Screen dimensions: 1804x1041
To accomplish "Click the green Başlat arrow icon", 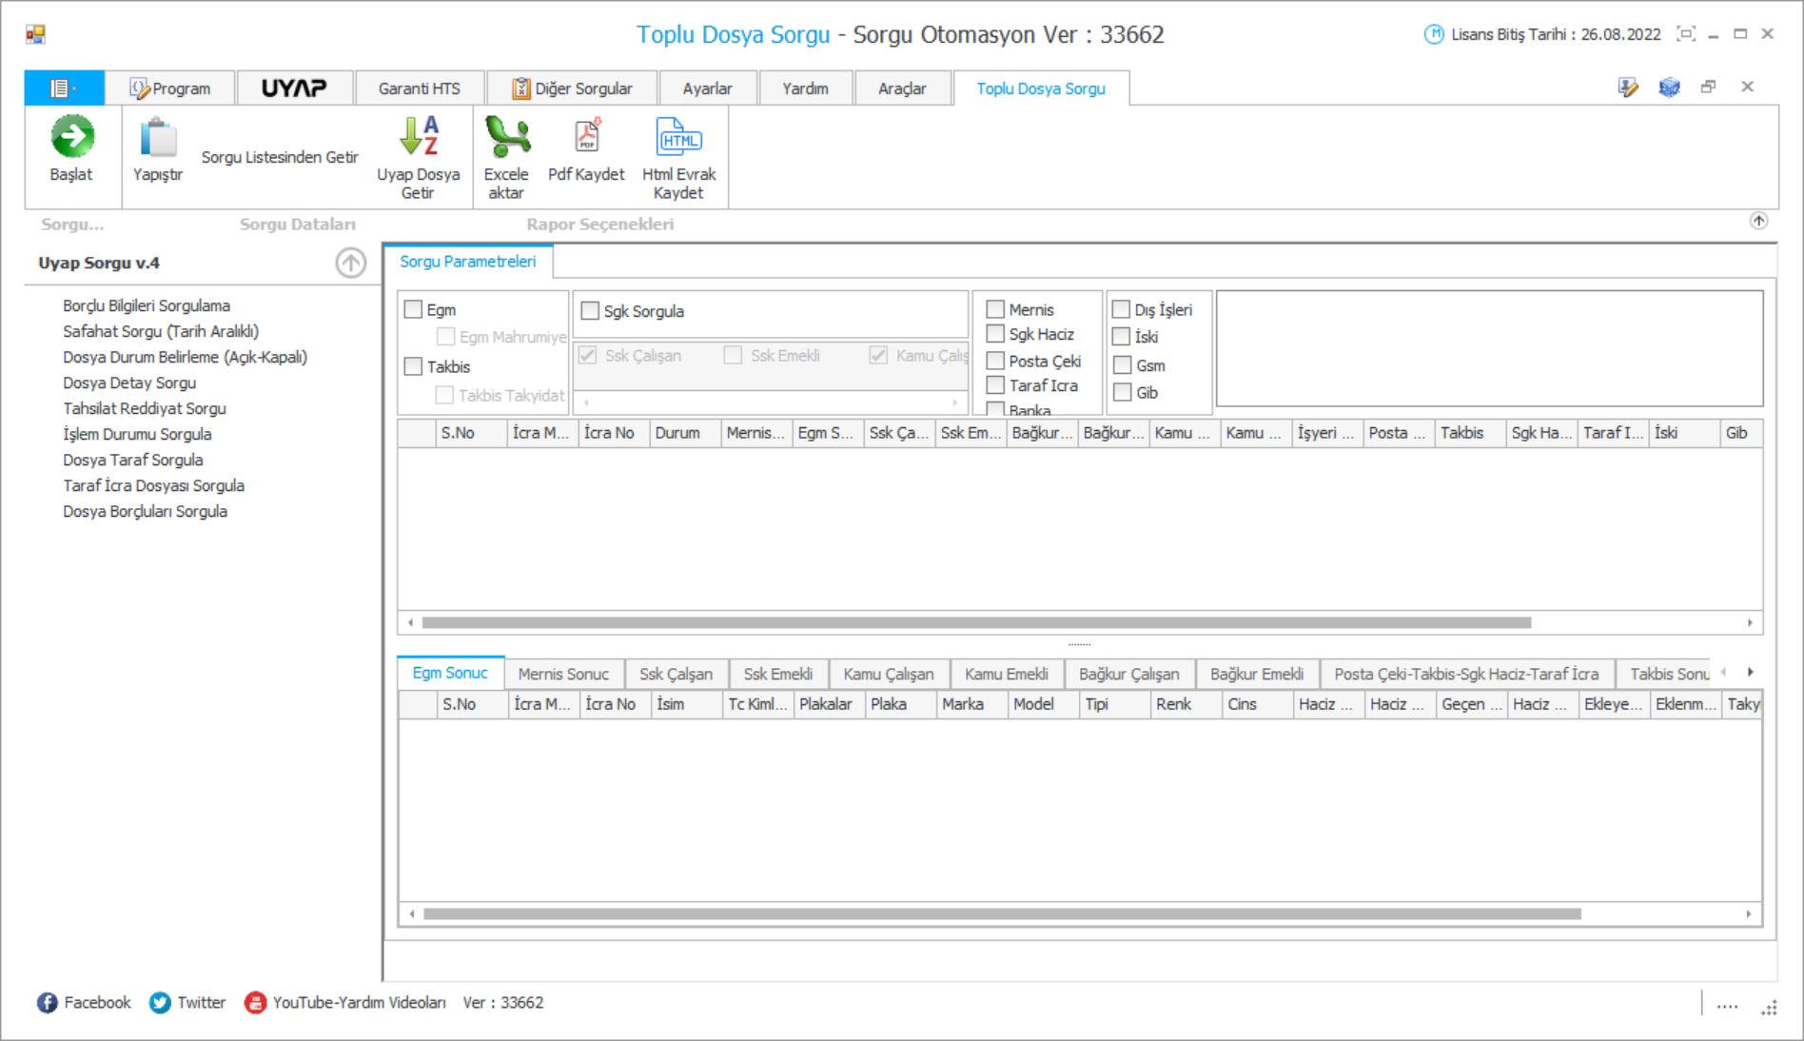I will (72, 136).
